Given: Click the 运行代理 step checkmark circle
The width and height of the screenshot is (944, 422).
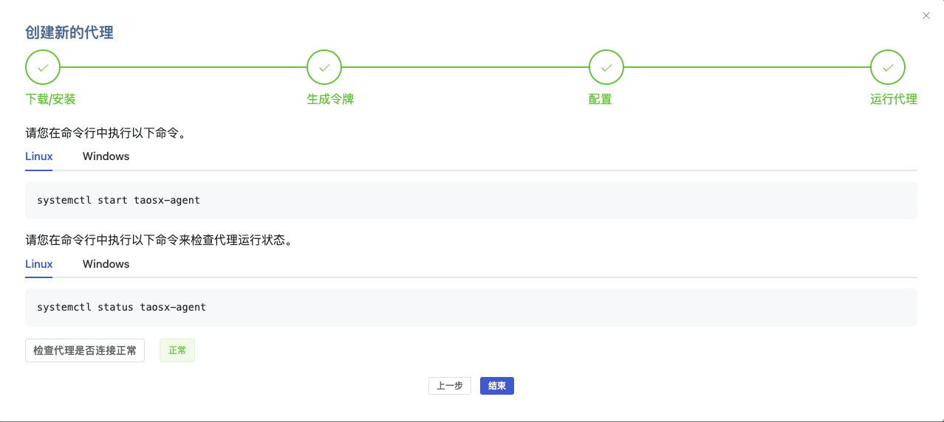Looking at the screenshot, I should [888, 67].
